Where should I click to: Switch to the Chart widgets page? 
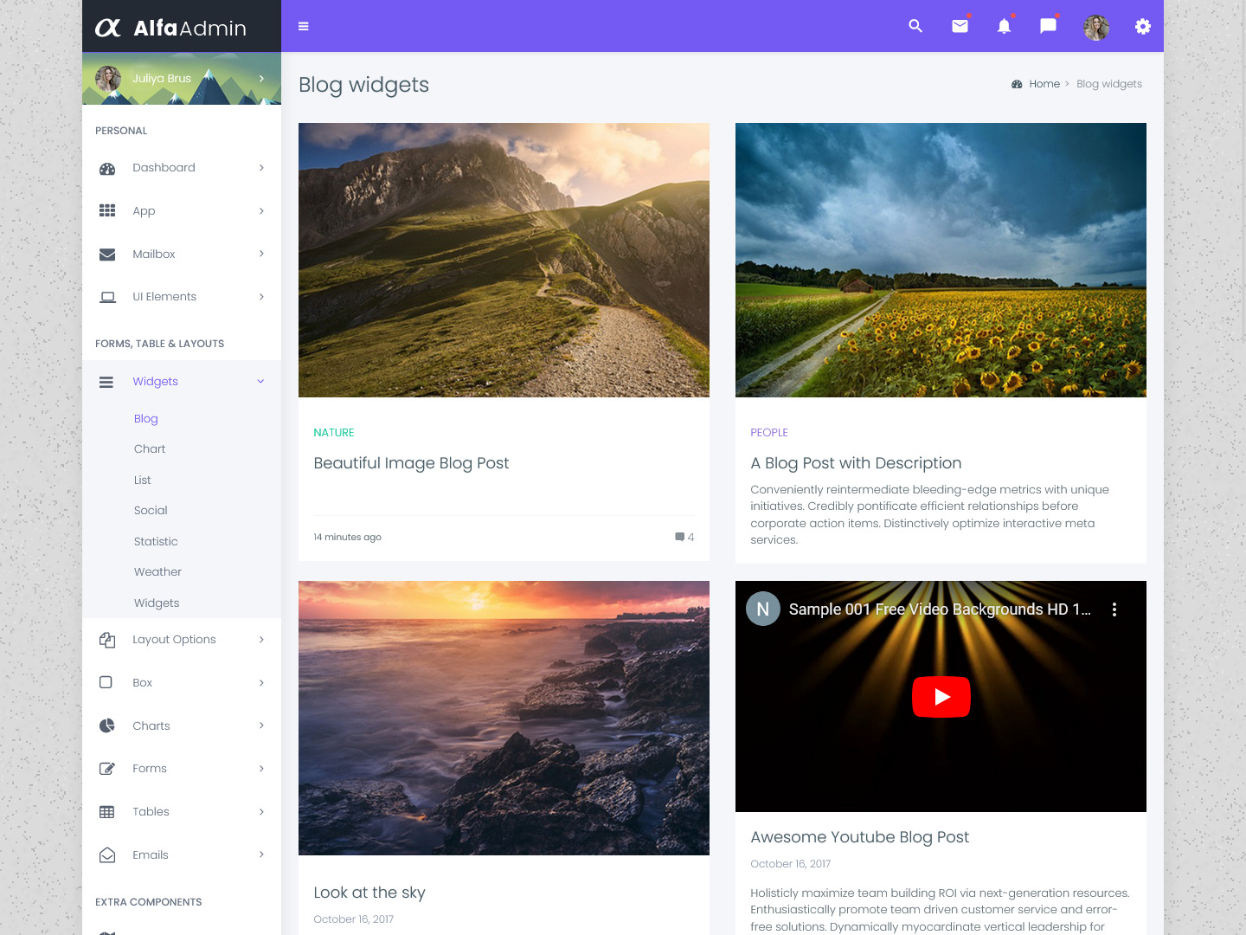tap(149, 448)
